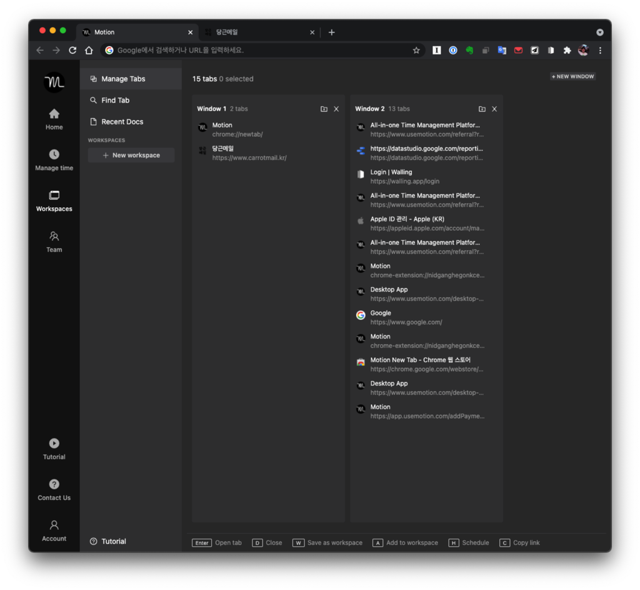The height and width of the screenshot is (590, 640).
Task: Click the New Window button
Action: tap(572, 76)
